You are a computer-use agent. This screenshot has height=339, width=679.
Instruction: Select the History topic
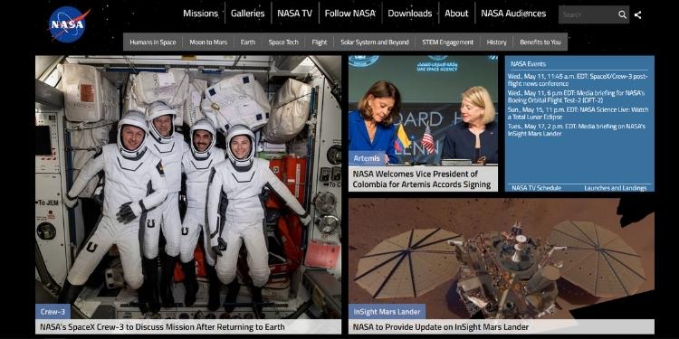point(496,42)
